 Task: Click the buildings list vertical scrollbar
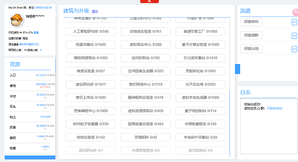click(230, 123)
